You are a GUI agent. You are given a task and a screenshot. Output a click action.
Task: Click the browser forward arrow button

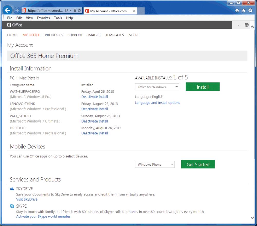point(17,11)
